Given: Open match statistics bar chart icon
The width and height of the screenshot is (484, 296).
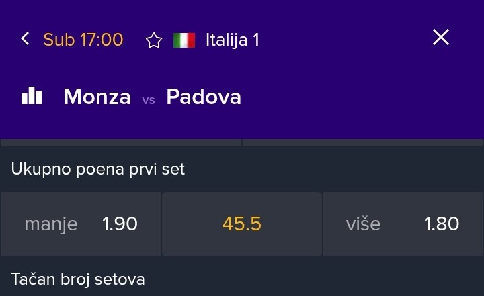Looking at the screenshot, I should coord(32,97).
